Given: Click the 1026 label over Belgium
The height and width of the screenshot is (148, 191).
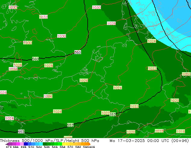Looking at the screenshot, I should [84, 81].
